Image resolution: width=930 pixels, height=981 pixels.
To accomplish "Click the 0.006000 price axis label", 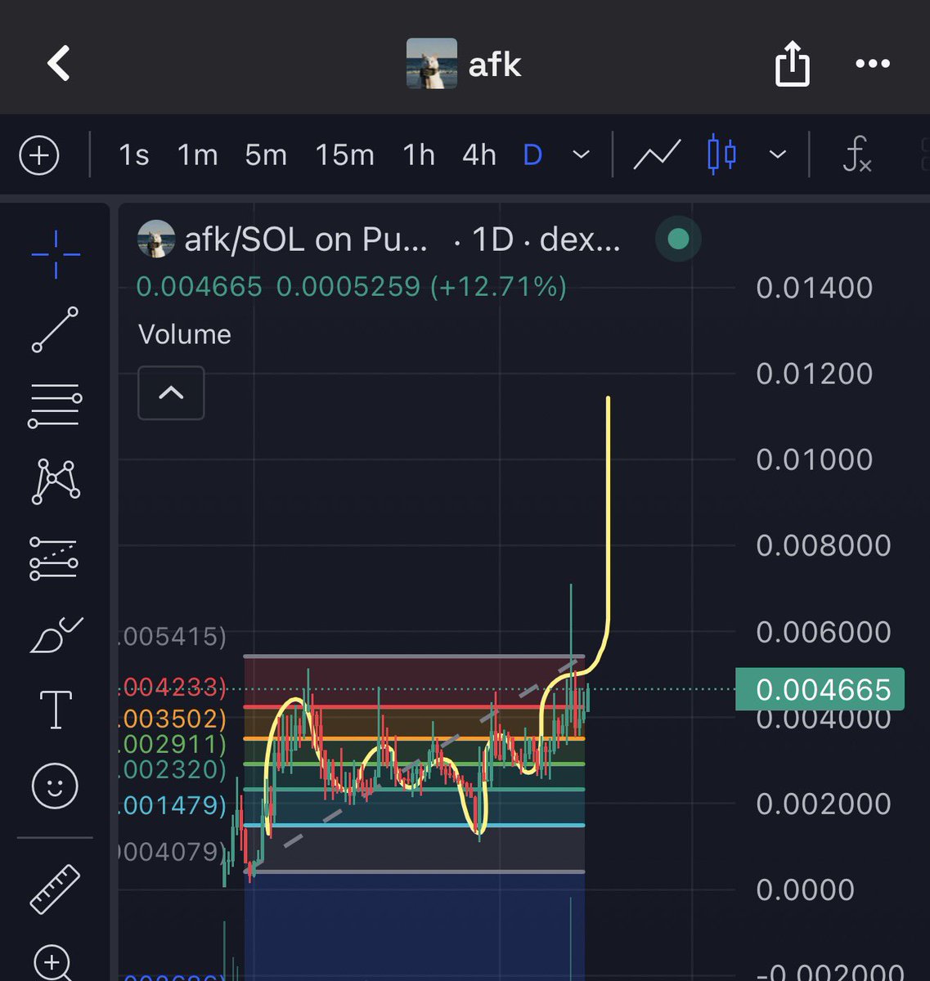I will tap(823, 632).
